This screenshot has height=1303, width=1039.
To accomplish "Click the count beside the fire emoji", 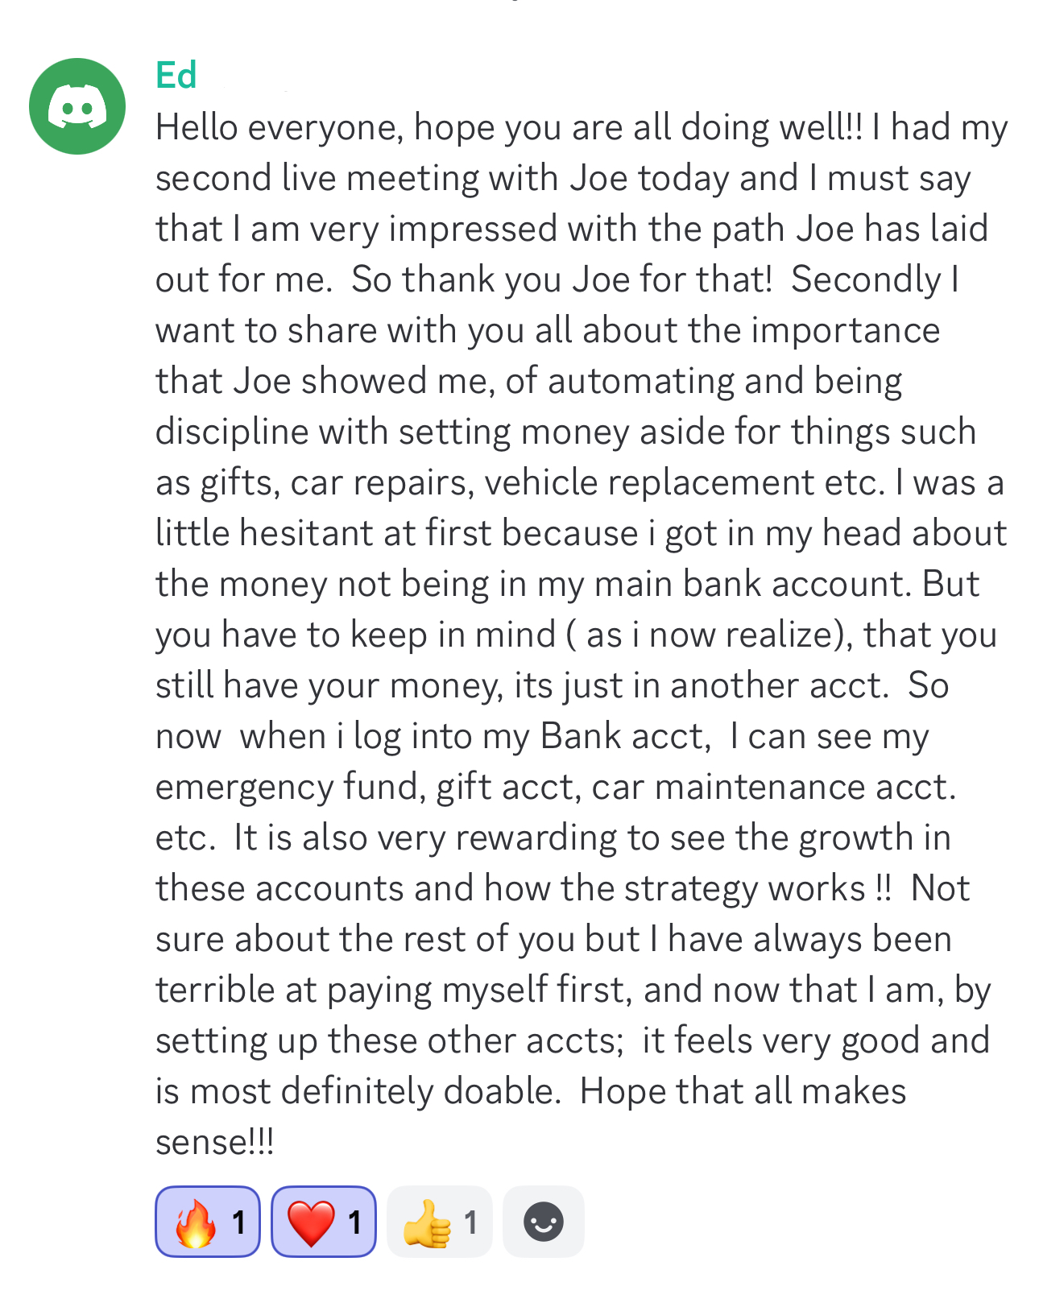I will [238, 1222].
